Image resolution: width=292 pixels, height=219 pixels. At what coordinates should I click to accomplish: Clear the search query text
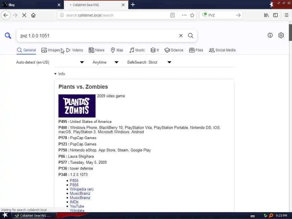click(x=181, y=36)
